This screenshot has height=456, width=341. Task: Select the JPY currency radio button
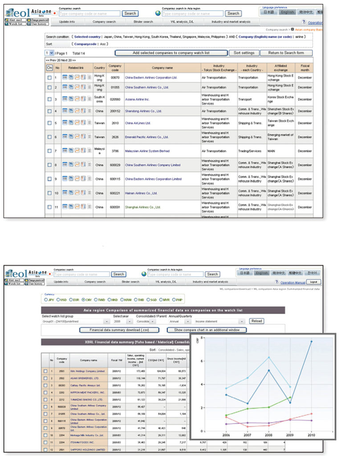click(46, 300)
